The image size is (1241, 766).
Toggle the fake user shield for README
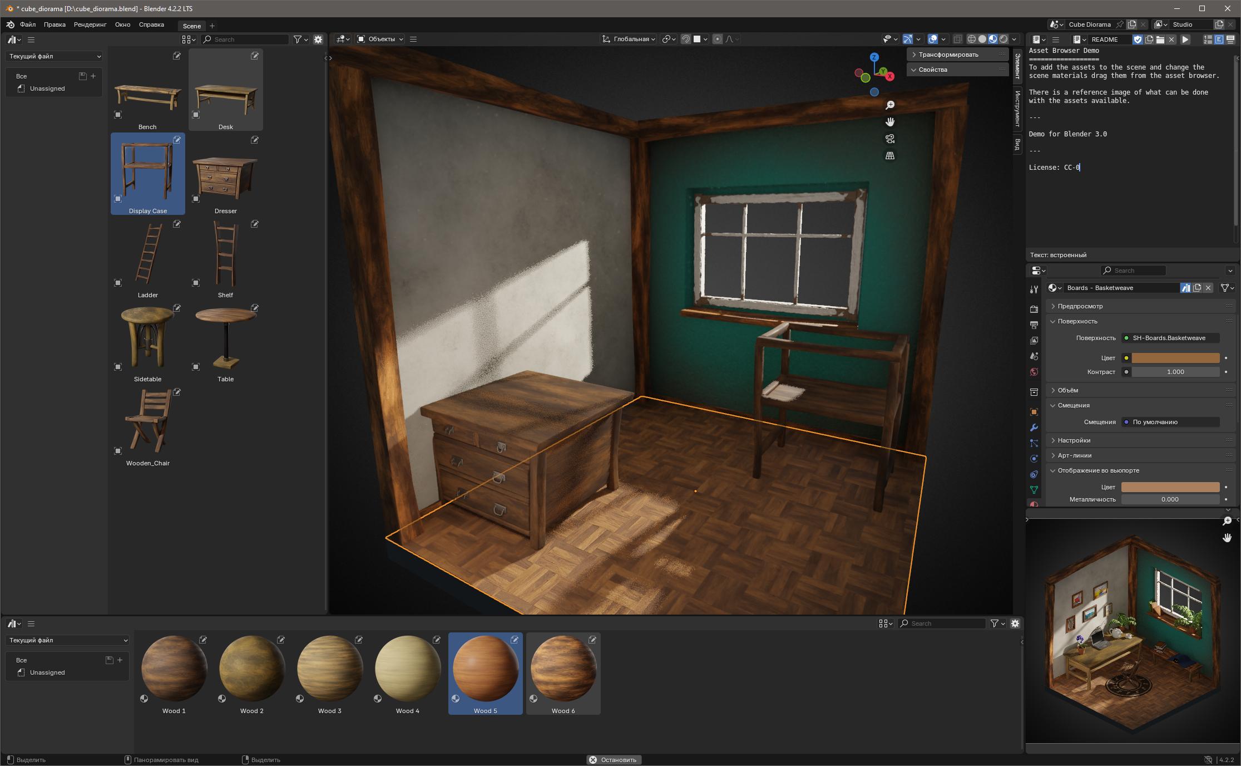1138,40
